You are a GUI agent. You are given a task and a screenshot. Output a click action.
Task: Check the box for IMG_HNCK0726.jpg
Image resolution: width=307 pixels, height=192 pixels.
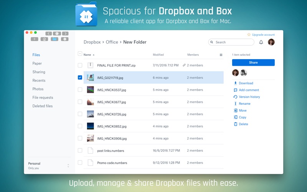coord(80,114)
